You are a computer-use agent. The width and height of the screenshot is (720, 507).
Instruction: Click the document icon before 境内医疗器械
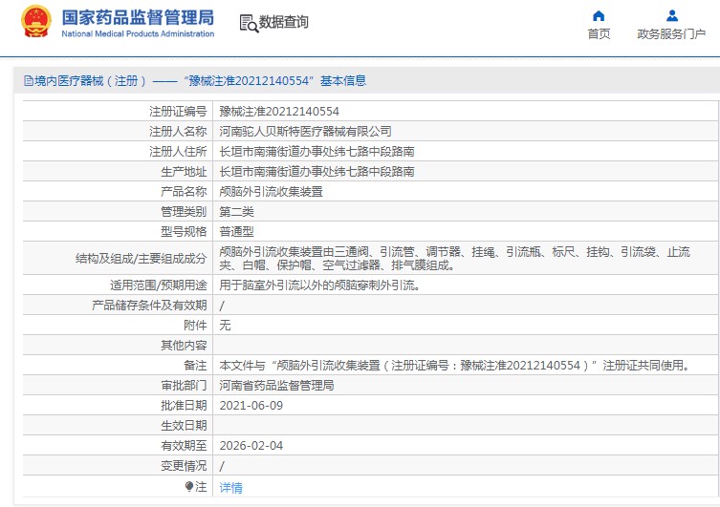(28, 81)
